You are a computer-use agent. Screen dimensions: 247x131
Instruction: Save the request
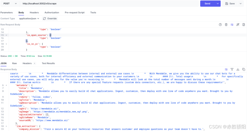pos(230,3)
